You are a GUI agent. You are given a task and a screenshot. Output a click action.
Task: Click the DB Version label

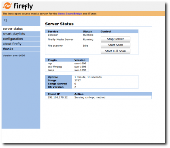click(55, 87)
